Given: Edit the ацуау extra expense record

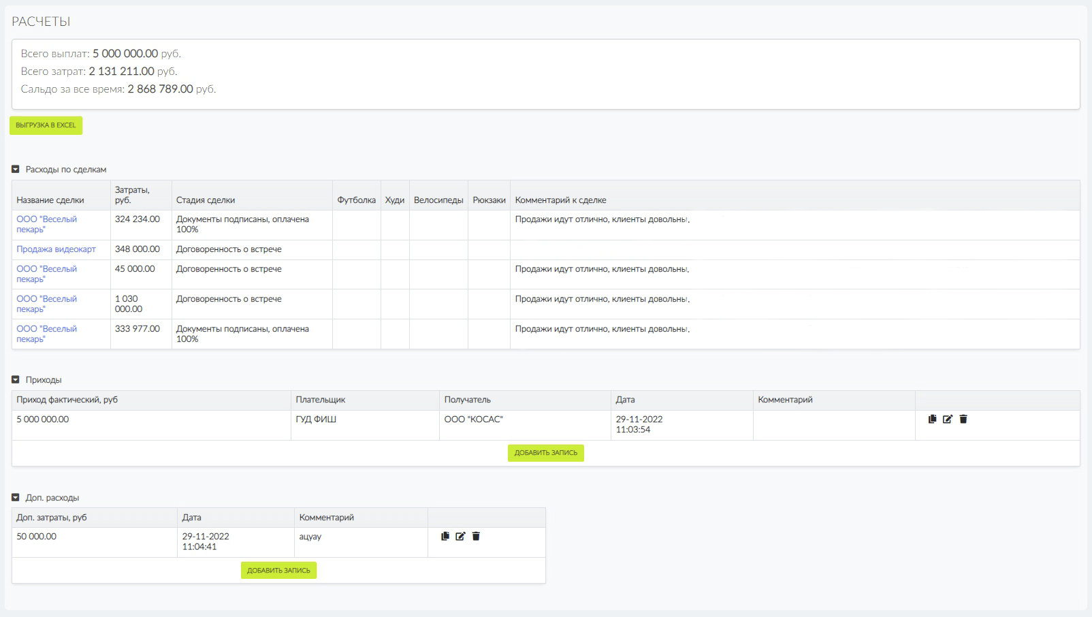Looking at the screenshot, I should 460,536.
